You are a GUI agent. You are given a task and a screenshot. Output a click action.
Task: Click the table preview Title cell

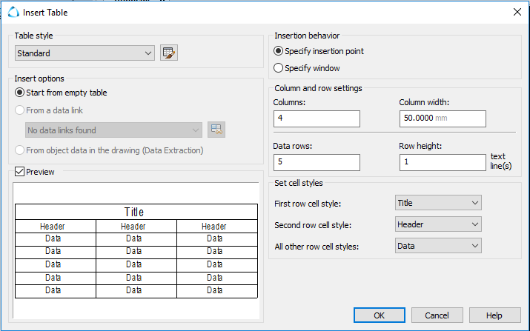136,213
